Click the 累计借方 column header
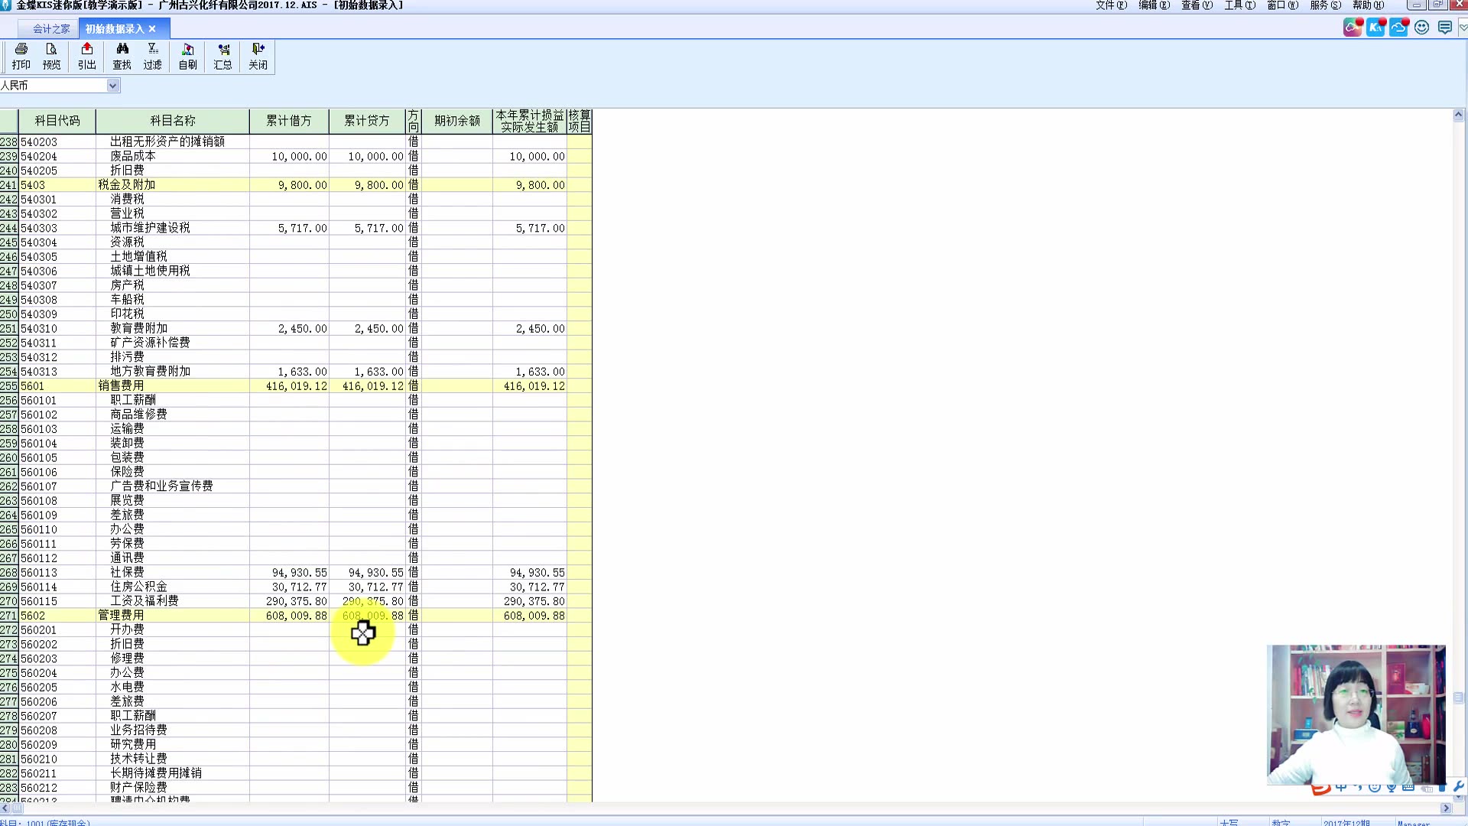 tap(288, 121)
